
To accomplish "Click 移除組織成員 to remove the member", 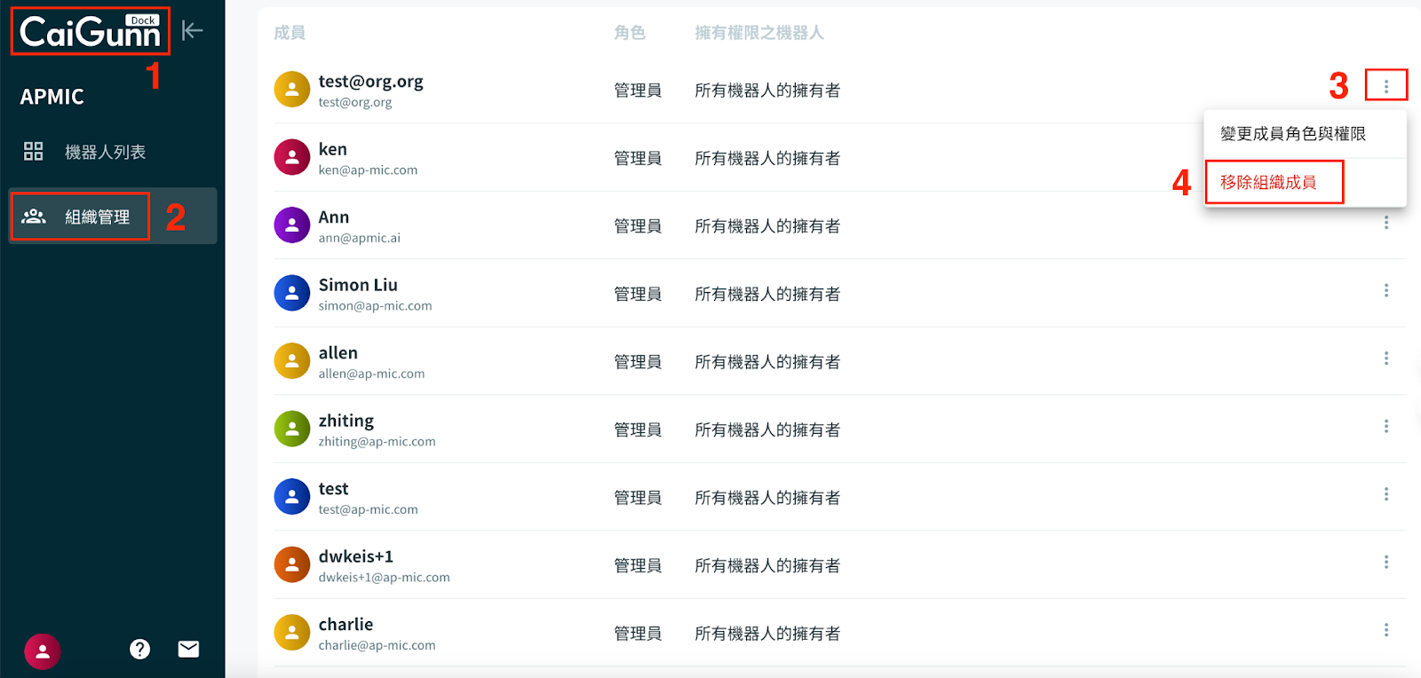I will coord(1268,183).
